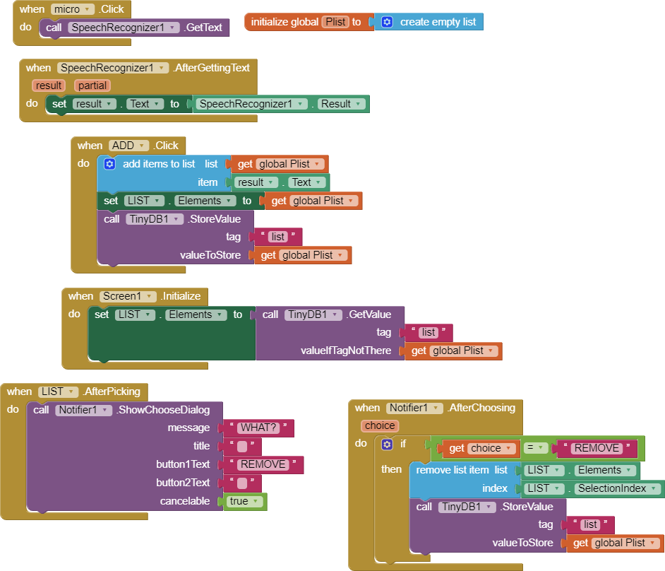The height and width of the screenshot is (571, 665).
Task: Click the partial parameter in AfterGettingText
Action: [x=92, y=86]
